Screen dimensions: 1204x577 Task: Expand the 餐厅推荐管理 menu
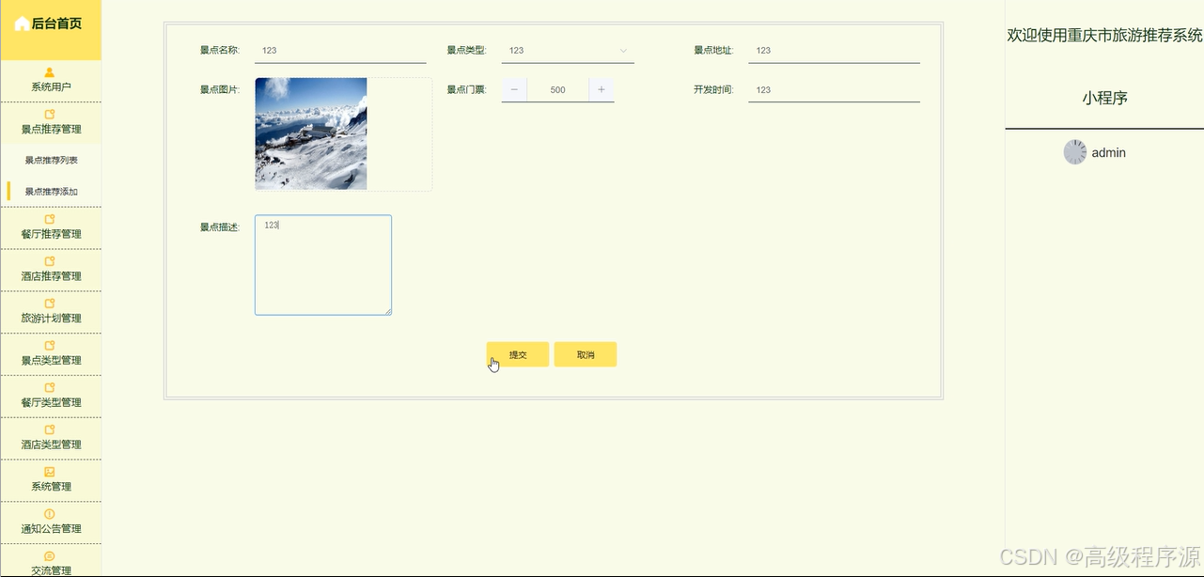tap(50, 227)
